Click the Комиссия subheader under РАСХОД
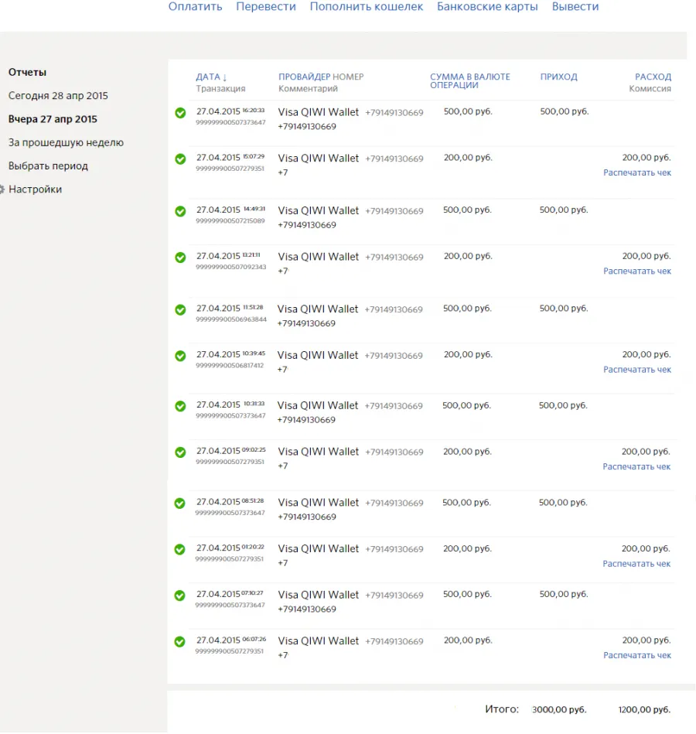This screenshot has width=696, height=734. (650, 88)
